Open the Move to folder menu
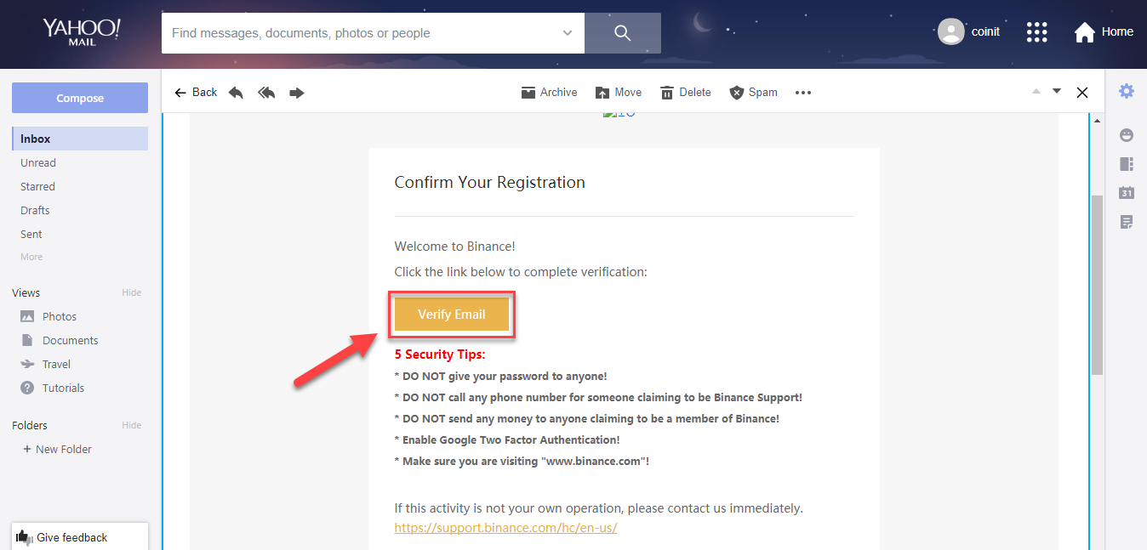This screenshot has height=550, width=1147. tap(619, 93)
